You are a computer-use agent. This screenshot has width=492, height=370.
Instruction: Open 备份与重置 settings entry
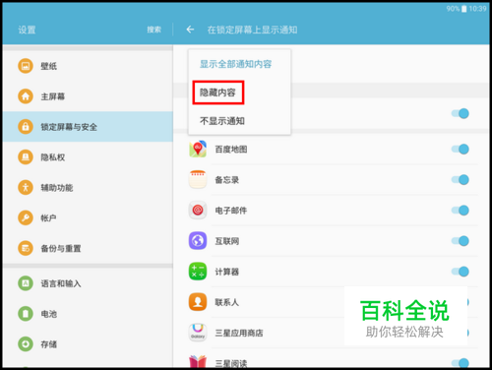coord(88,248)
